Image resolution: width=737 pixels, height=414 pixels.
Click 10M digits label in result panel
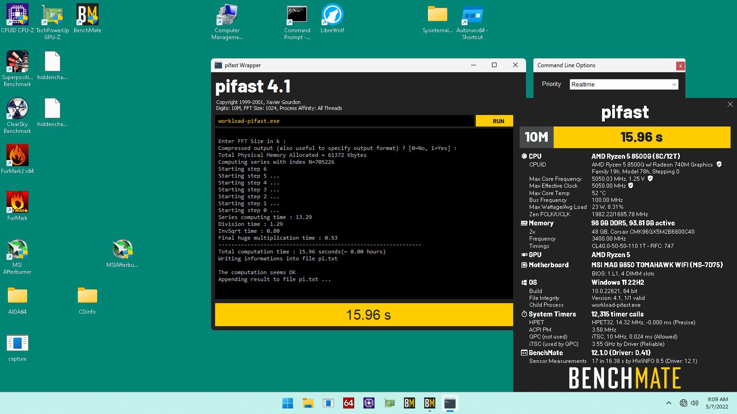537,137
